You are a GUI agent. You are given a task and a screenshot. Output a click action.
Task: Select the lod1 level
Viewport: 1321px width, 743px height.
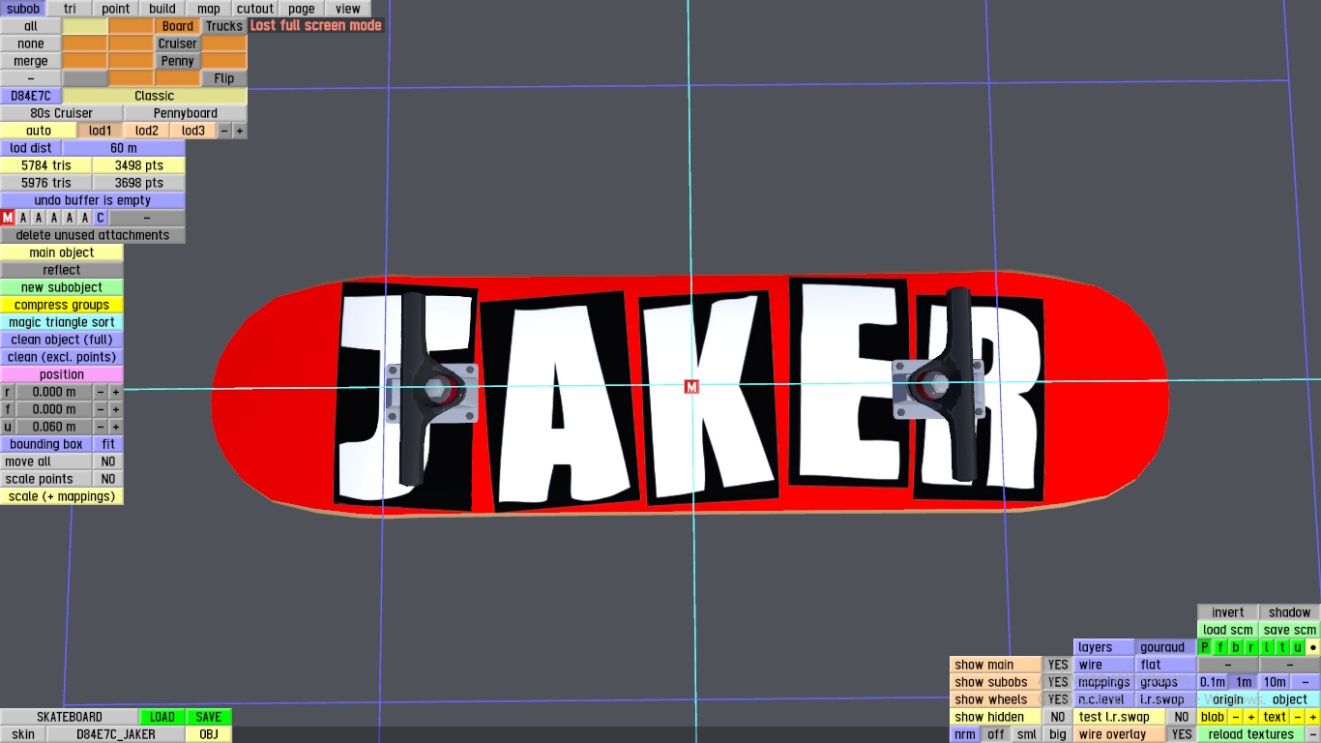[101, 131]
